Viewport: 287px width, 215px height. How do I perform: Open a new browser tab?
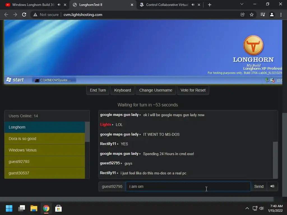[x=210, y=5]
